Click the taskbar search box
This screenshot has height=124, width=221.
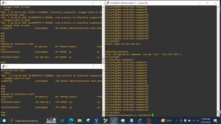[x=33, y=121]
